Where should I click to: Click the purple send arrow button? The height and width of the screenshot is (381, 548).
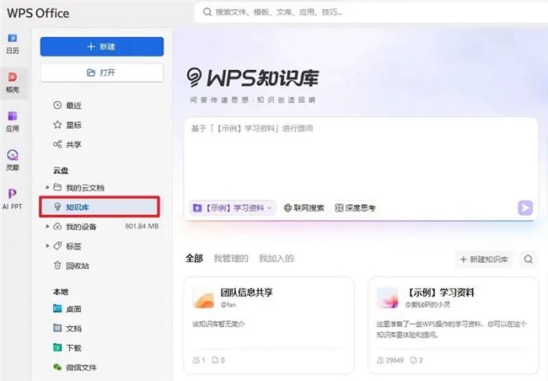(x=525, y=207)
